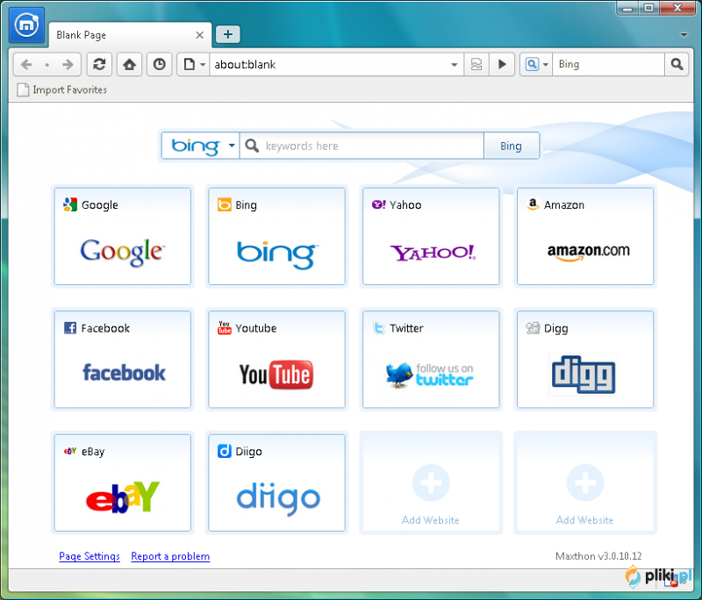Reload the page with the refresh icon

[x=99, y=64]
